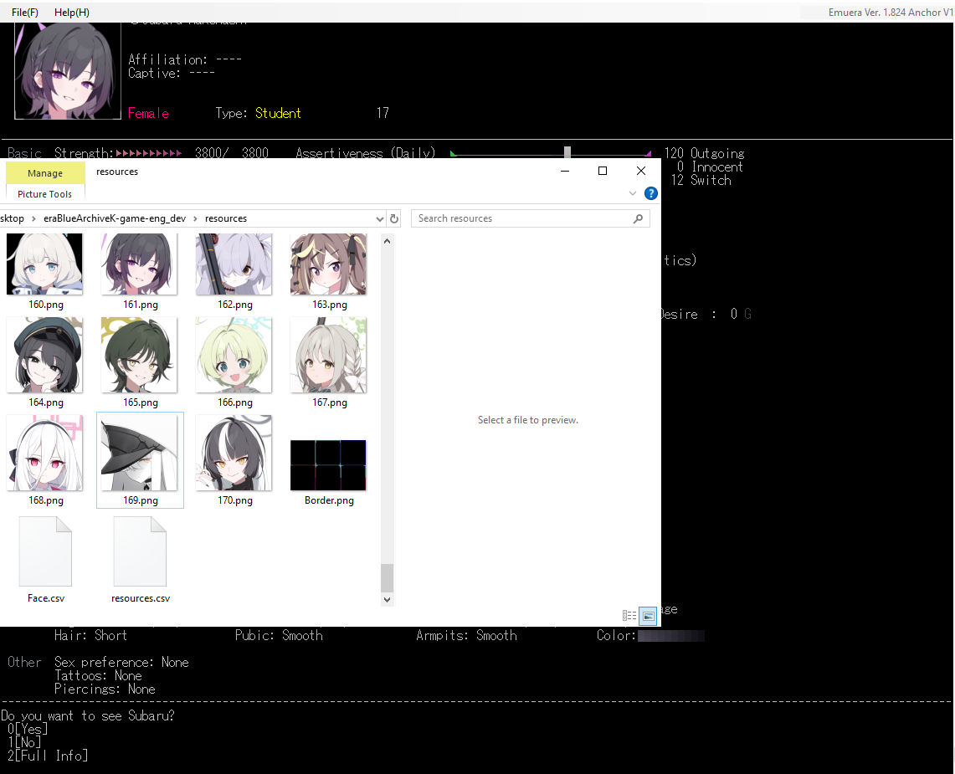Image resolution: width=955 pixels, height=774 pixels.
Task: Minimize the resources Explorer window
Action: tap(565, 172)
